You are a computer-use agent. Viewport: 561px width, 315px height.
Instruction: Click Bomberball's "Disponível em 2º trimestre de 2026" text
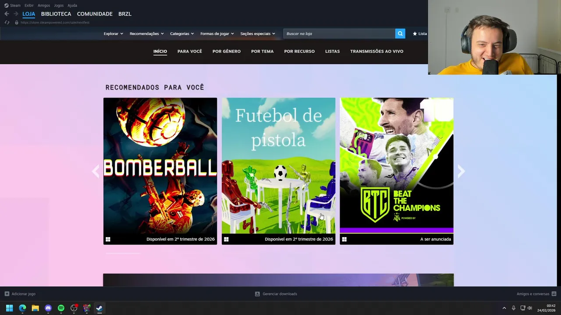point(181,239)
